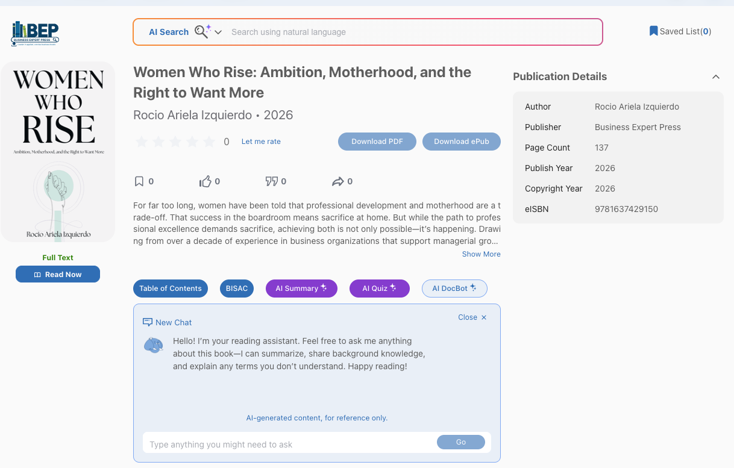
Task: Open the Saved List bookmark
Action: point(680,31)
